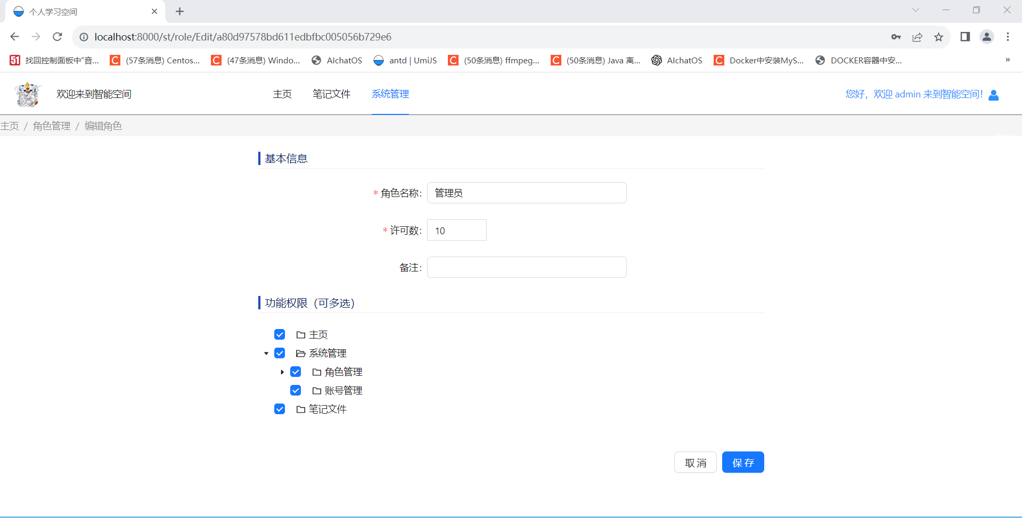Click 欢迎来到智能空间 site title
Viewport: 1022px width, 518px height.
pyautogui.click(x=94, y=94)
